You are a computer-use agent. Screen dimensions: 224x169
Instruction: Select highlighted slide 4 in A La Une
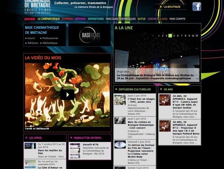(x=170, y=35)
